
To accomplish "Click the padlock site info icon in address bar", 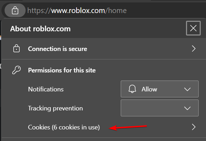I will click(15, 11).
